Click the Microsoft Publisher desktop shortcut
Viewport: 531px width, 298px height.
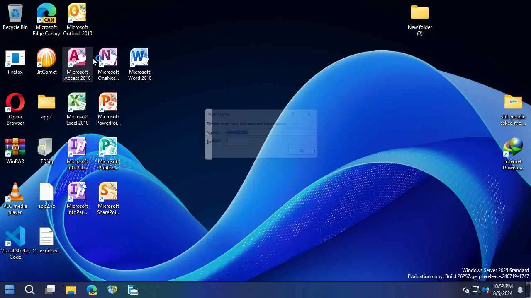point(108,154)
